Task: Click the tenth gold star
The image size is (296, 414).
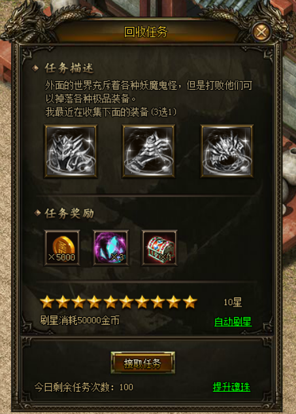Action: tap(189, 302)
